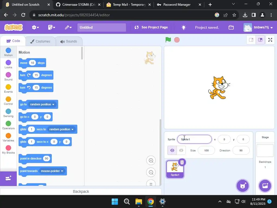Open Chrome downloads icon

click(245, 15)
